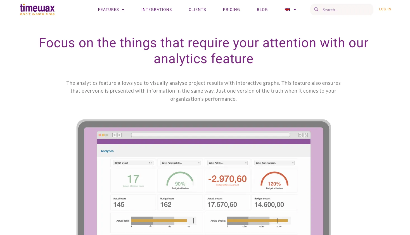Click the search magnifier icon
This screenshot has width=410, height=235.
coord(316,10)
